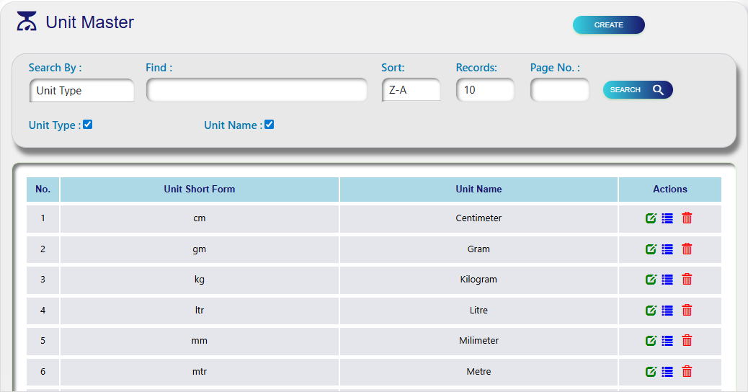Open list details icon for Kilogram
The width and height of the screenshot is (748, 392).
(667, 280)
